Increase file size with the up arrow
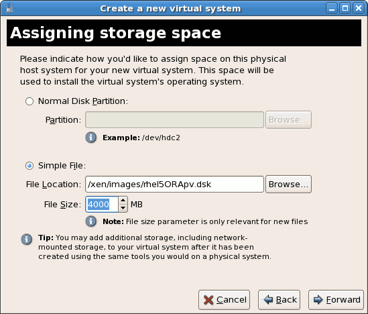The height and width of the screenshot is (314, 368). (x=123, y=201)
